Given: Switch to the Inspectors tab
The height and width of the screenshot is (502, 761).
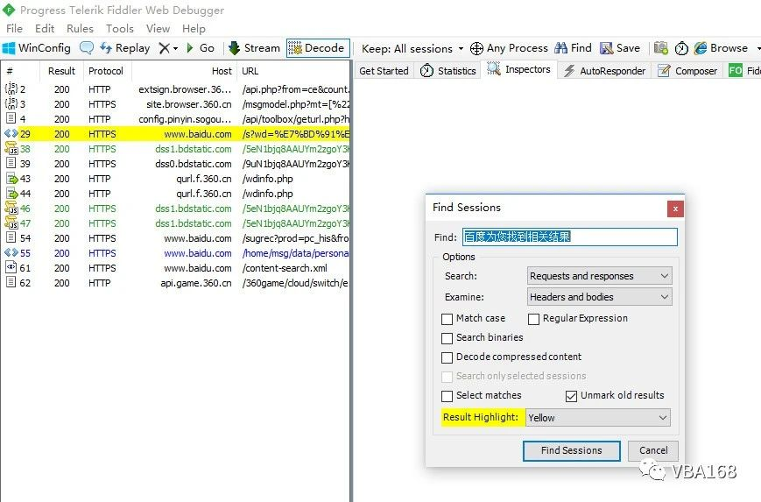Looking at the screenshot, I should click(x=518, y=69).
